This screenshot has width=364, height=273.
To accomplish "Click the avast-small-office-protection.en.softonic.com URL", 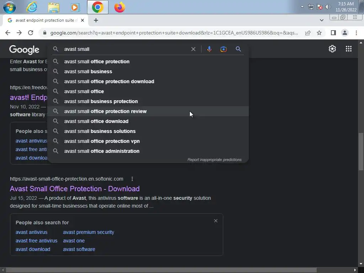I will (66, 179).
